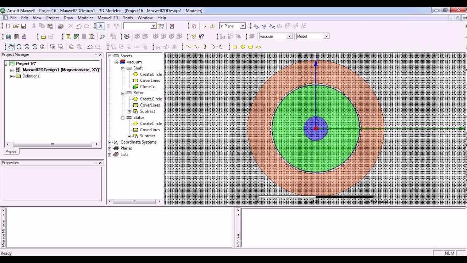
Task: Click the binoculars icon in second toolbar
Action: (x=8, y=37)
